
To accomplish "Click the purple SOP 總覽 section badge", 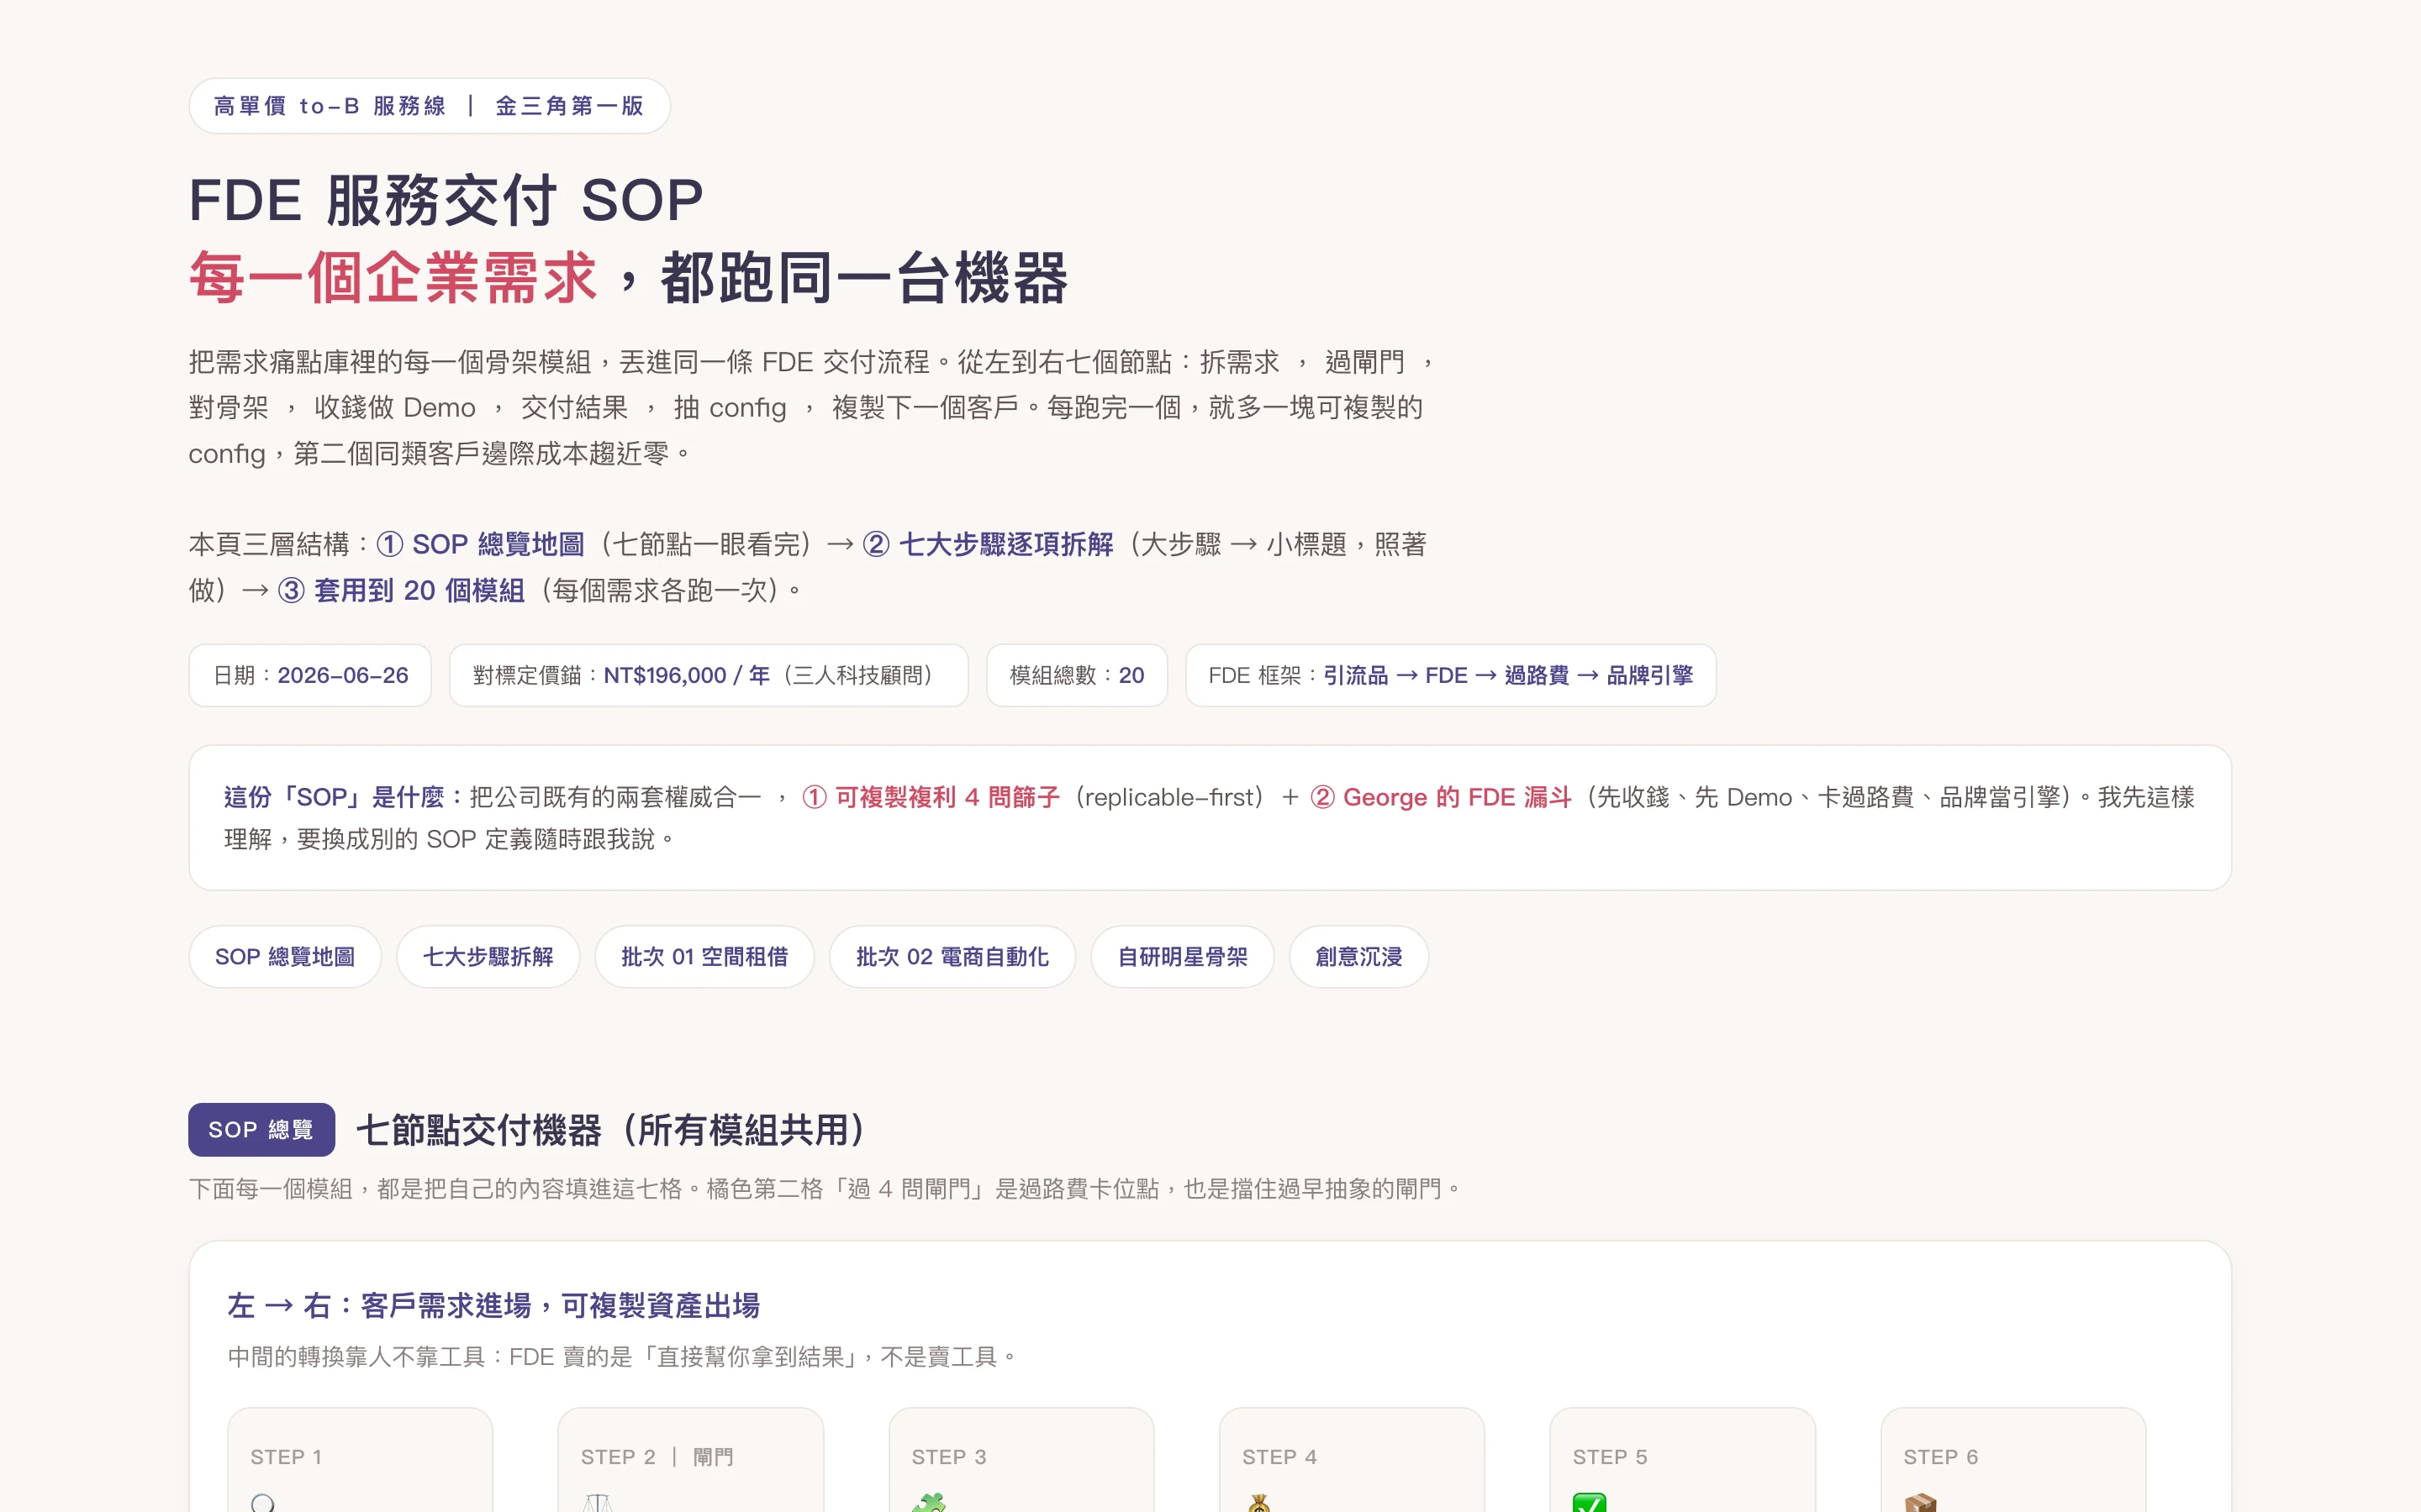I will pos(261,1130).
